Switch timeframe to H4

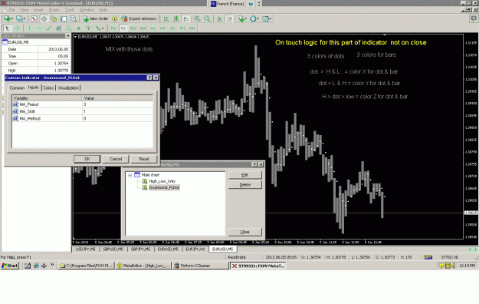162,28
